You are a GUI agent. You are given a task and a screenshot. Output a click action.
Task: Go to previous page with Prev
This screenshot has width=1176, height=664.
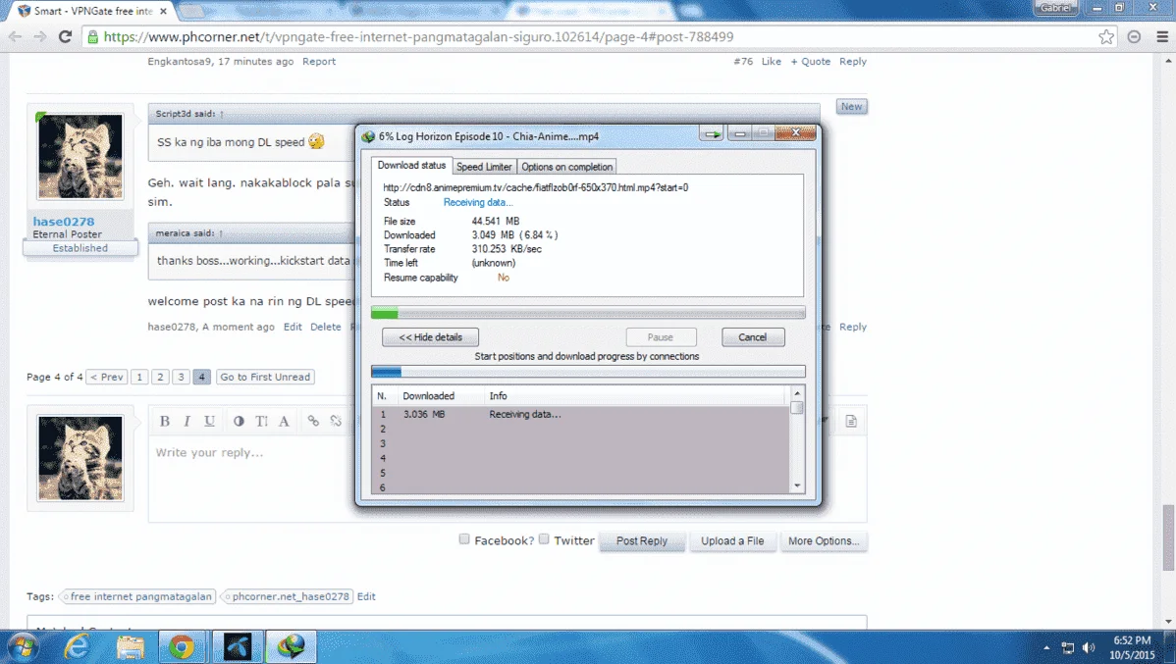click(x=106, y=377)
